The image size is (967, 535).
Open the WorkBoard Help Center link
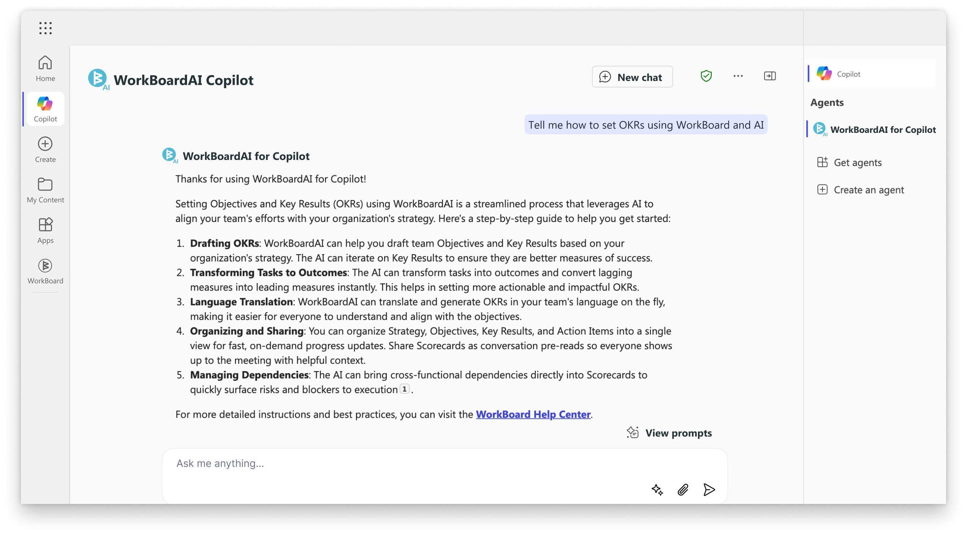pos(533,414)
